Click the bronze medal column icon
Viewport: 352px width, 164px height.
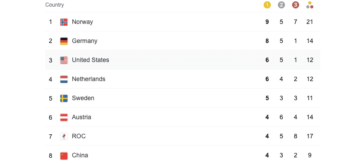[296, 5]
